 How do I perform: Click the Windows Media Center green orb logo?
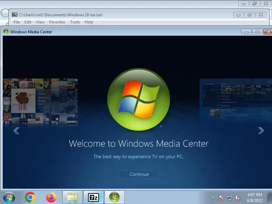click(139, 99)
